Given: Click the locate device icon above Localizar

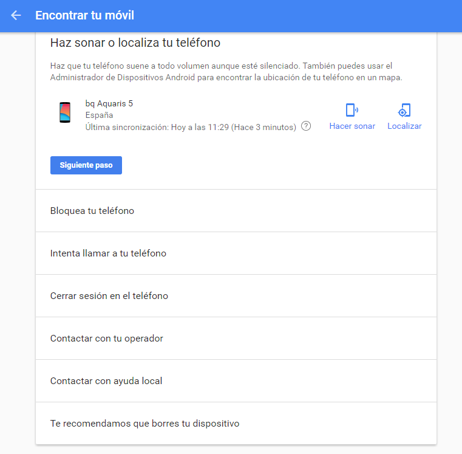Looking at the screenshot, I should click(x=404, y=110).
